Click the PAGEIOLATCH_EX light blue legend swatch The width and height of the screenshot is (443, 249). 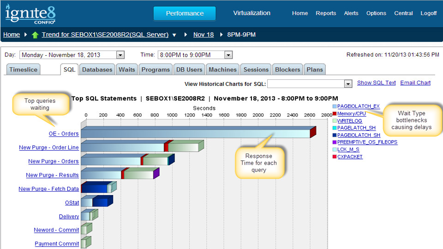[335, 107]
